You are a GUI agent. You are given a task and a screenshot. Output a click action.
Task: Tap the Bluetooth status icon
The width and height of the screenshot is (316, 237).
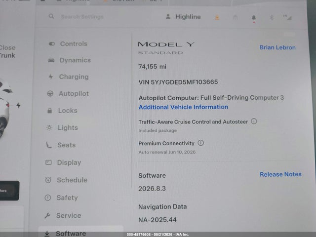tap(272, 18)
